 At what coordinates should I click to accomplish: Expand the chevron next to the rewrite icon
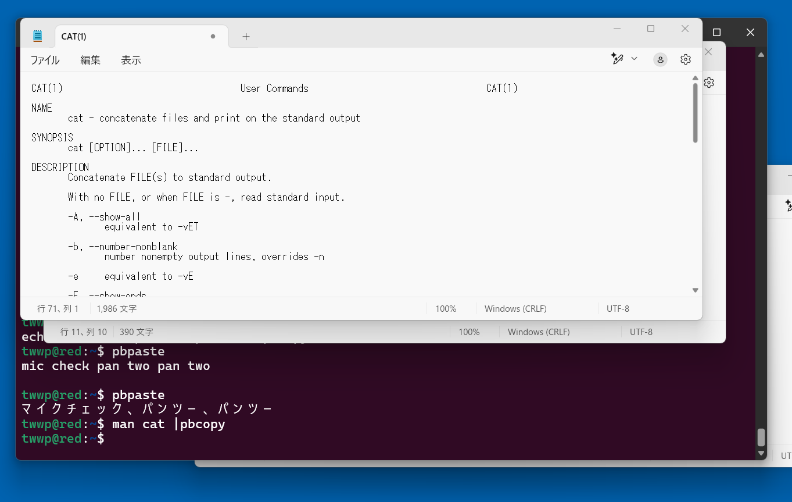tap(634, 59)
